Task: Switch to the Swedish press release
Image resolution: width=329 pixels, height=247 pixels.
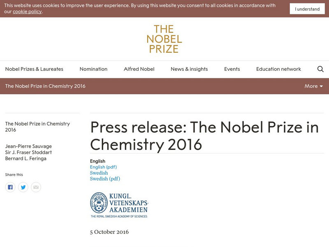Action: (x=99, y=173)
